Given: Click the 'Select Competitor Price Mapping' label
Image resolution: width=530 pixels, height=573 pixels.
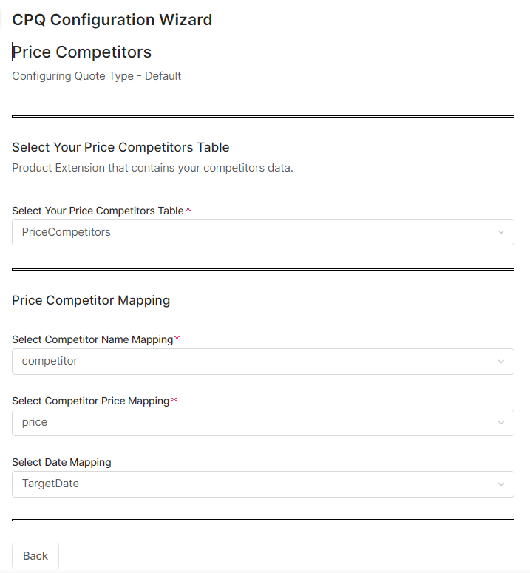Looking at the screenshot, I should click(x=90, y=401).
